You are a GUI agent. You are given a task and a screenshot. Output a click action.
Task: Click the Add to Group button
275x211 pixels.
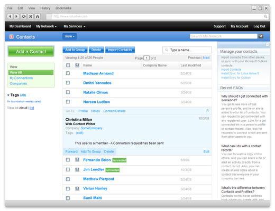(75, 50)
